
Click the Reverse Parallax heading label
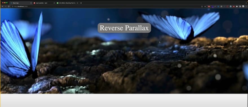[124, 28]
